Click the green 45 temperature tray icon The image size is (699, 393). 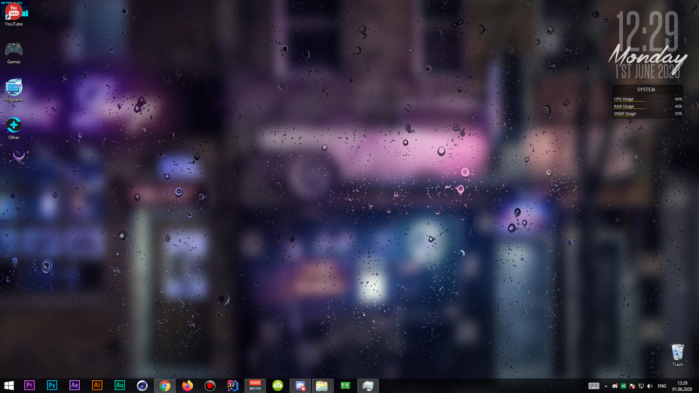[624, 386]
